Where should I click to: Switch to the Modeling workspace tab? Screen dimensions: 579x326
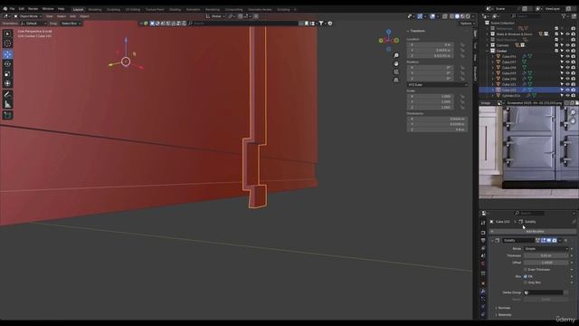point(95,10)
